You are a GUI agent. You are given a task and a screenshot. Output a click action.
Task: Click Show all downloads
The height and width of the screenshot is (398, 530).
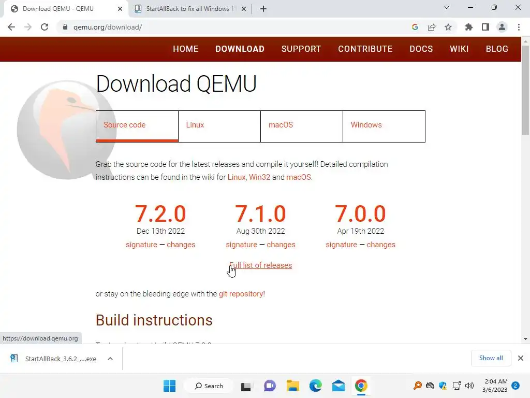click(491, 358)
